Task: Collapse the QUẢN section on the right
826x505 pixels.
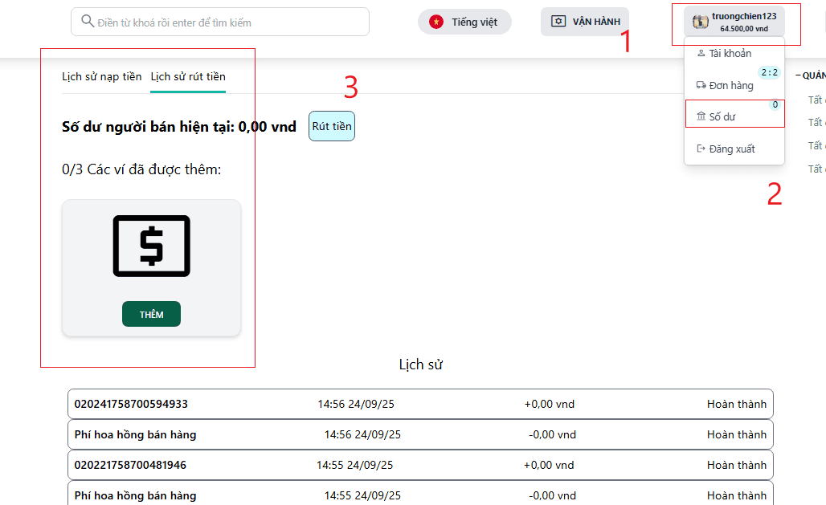Action: pos(810,75)
